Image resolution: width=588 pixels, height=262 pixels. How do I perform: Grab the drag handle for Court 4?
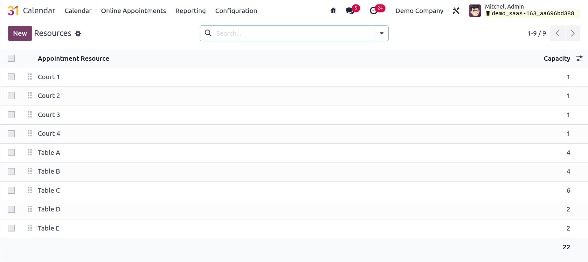point(30,133)
